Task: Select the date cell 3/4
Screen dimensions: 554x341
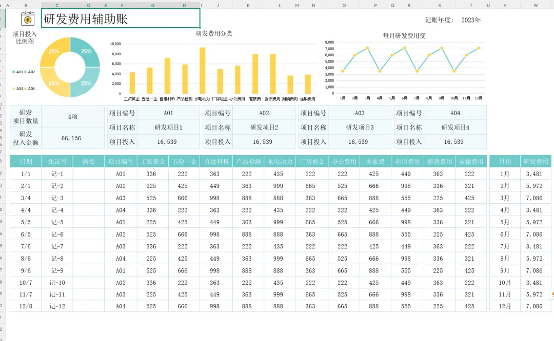Action: [x=26, y=198]
